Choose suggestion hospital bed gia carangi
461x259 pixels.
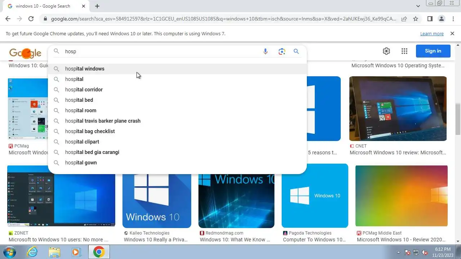pos(177,152)
